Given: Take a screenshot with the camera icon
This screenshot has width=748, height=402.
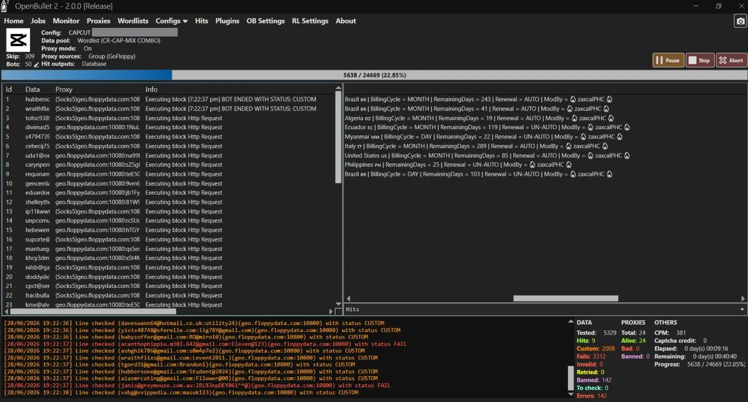Looking at the screenshot, I should (741, 21).
